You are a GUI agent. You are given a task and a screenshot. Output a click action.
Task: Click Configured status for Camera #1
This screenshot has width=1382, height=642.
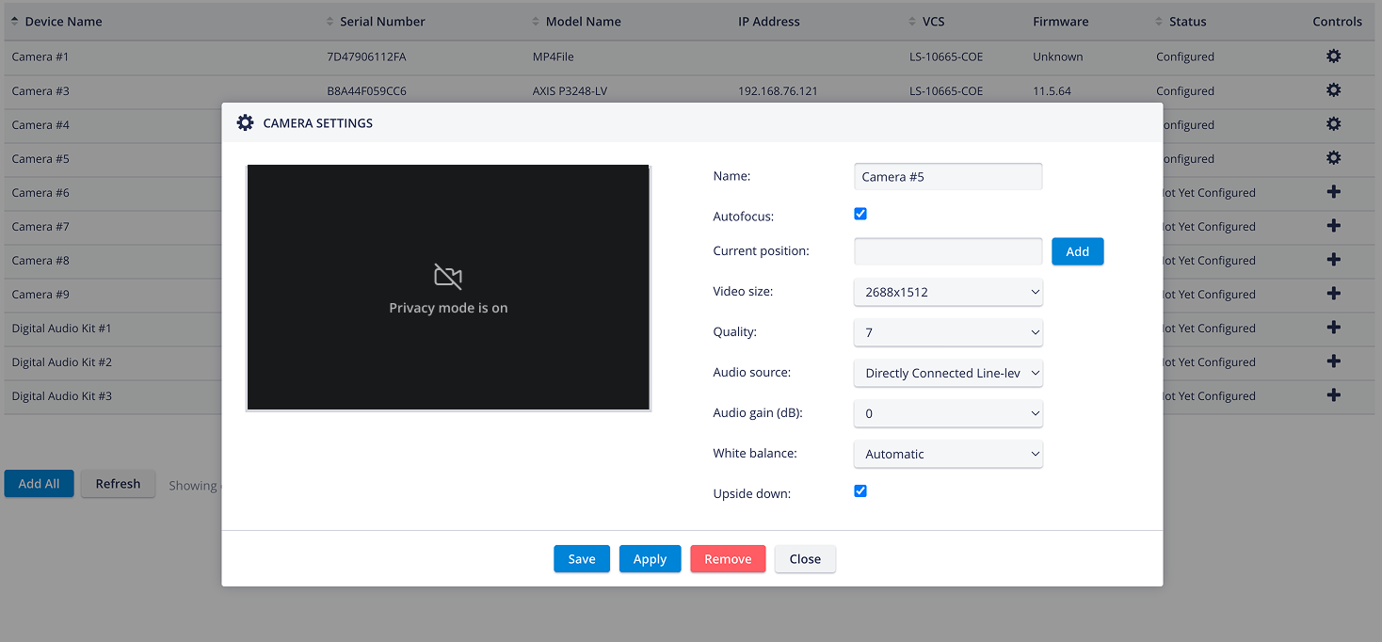(1185, 56)
